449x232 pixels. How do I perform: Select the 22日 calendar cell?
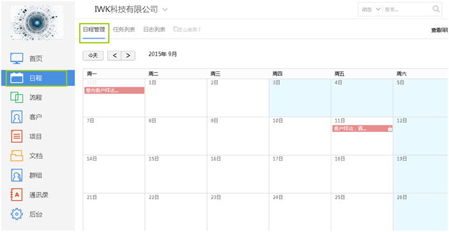[176, 212]
